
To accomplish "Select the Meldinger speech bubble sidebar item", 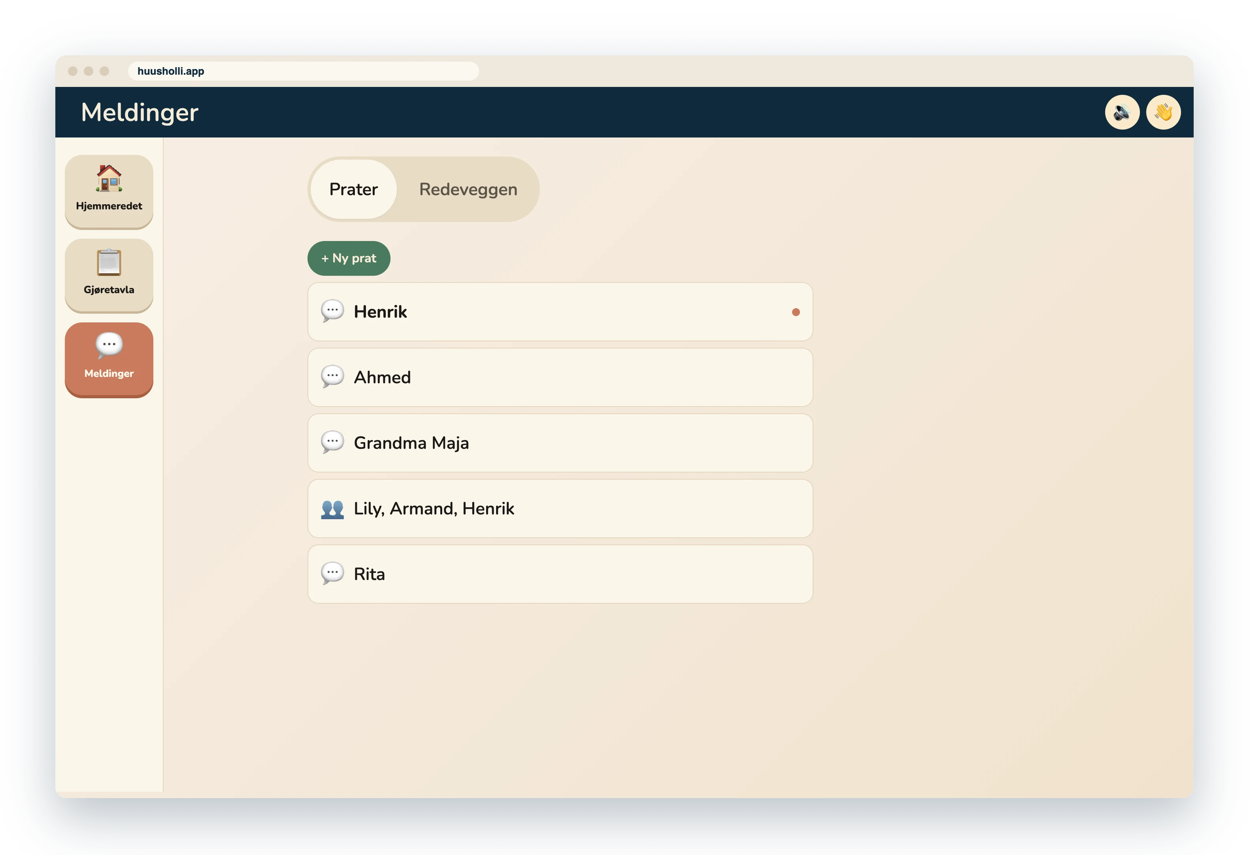I will tap(109, 359).
